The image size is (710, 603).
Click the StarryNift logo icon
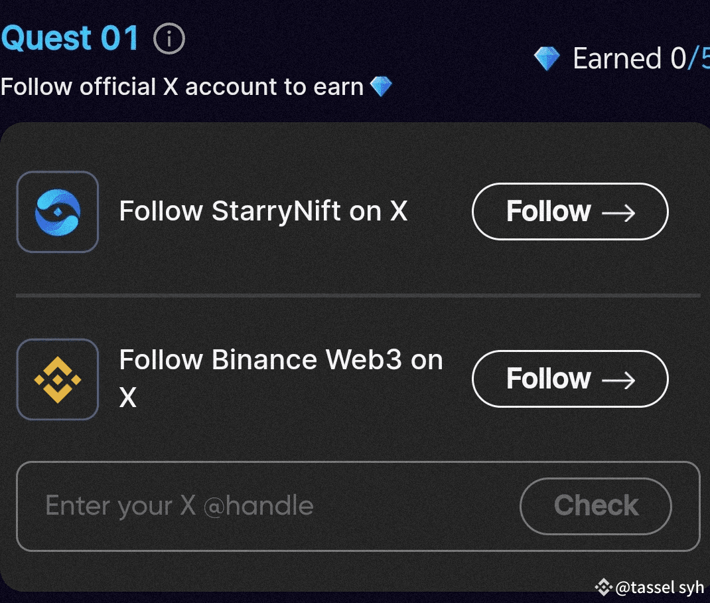coord(58,212)
